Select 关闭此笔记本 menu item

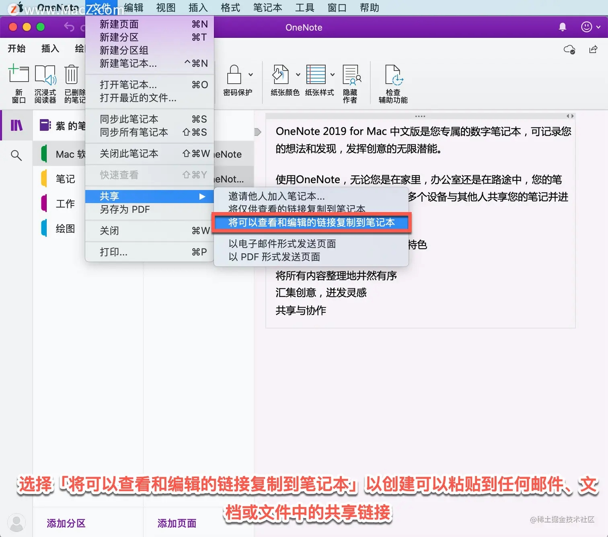pyautogui.click(x=149, y=153)
